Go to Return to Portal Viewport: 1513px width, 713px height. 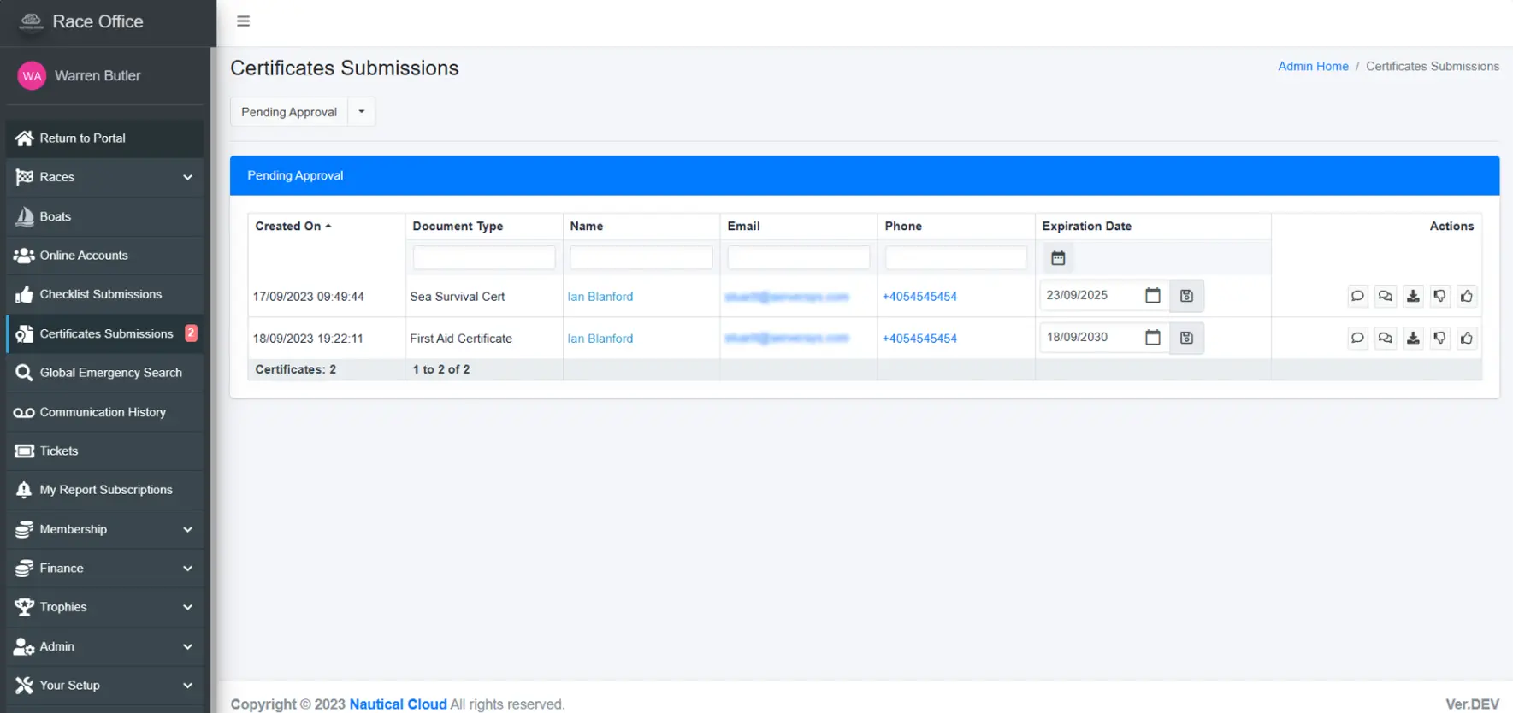[104, 138]
